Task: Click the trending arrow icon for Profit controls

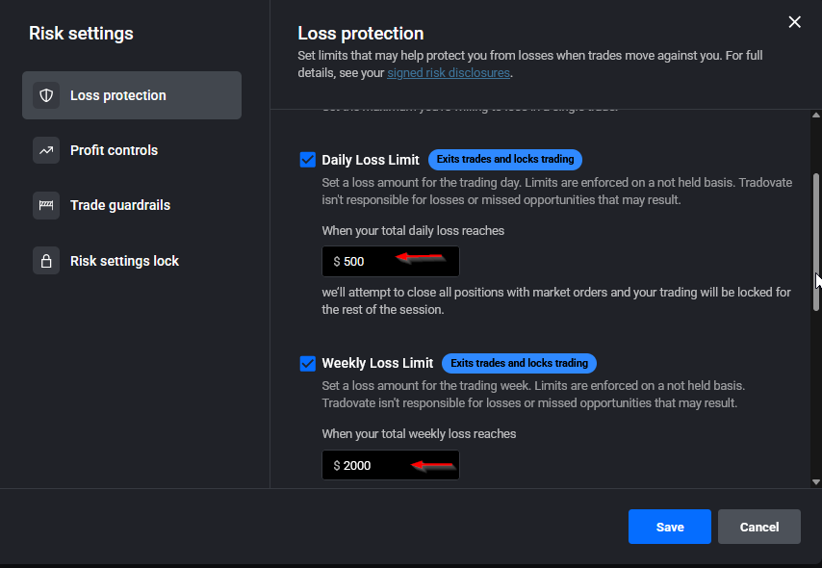Action: [x=46, y=150]
